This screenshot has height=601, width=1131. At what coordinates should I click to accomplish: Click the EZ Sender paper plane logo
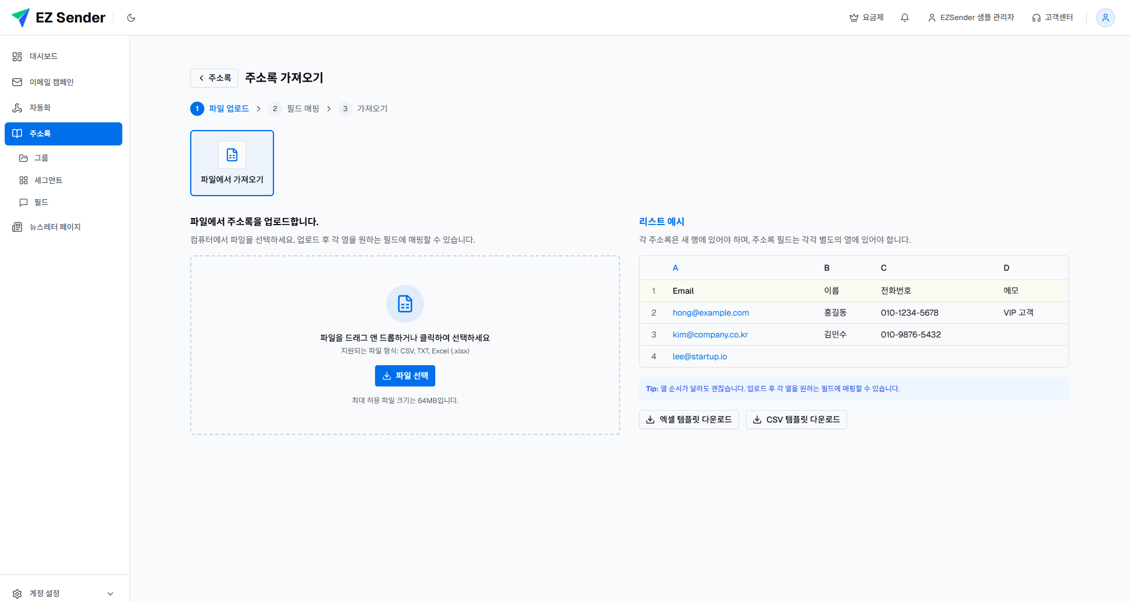[21, 18]
